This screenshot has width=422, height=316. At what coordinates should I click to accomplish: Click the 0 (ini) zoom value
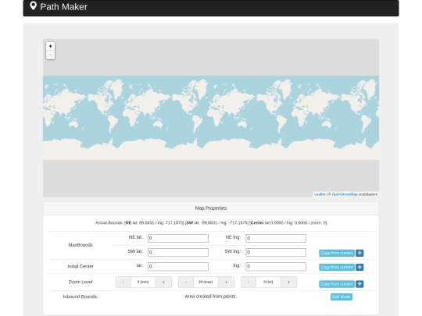click(x=268, y=282)
